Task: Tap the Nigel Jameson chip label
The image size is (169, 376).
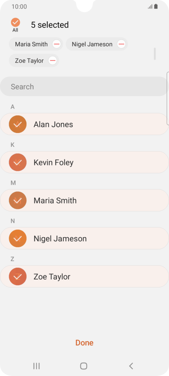Action: pos(92,44)
